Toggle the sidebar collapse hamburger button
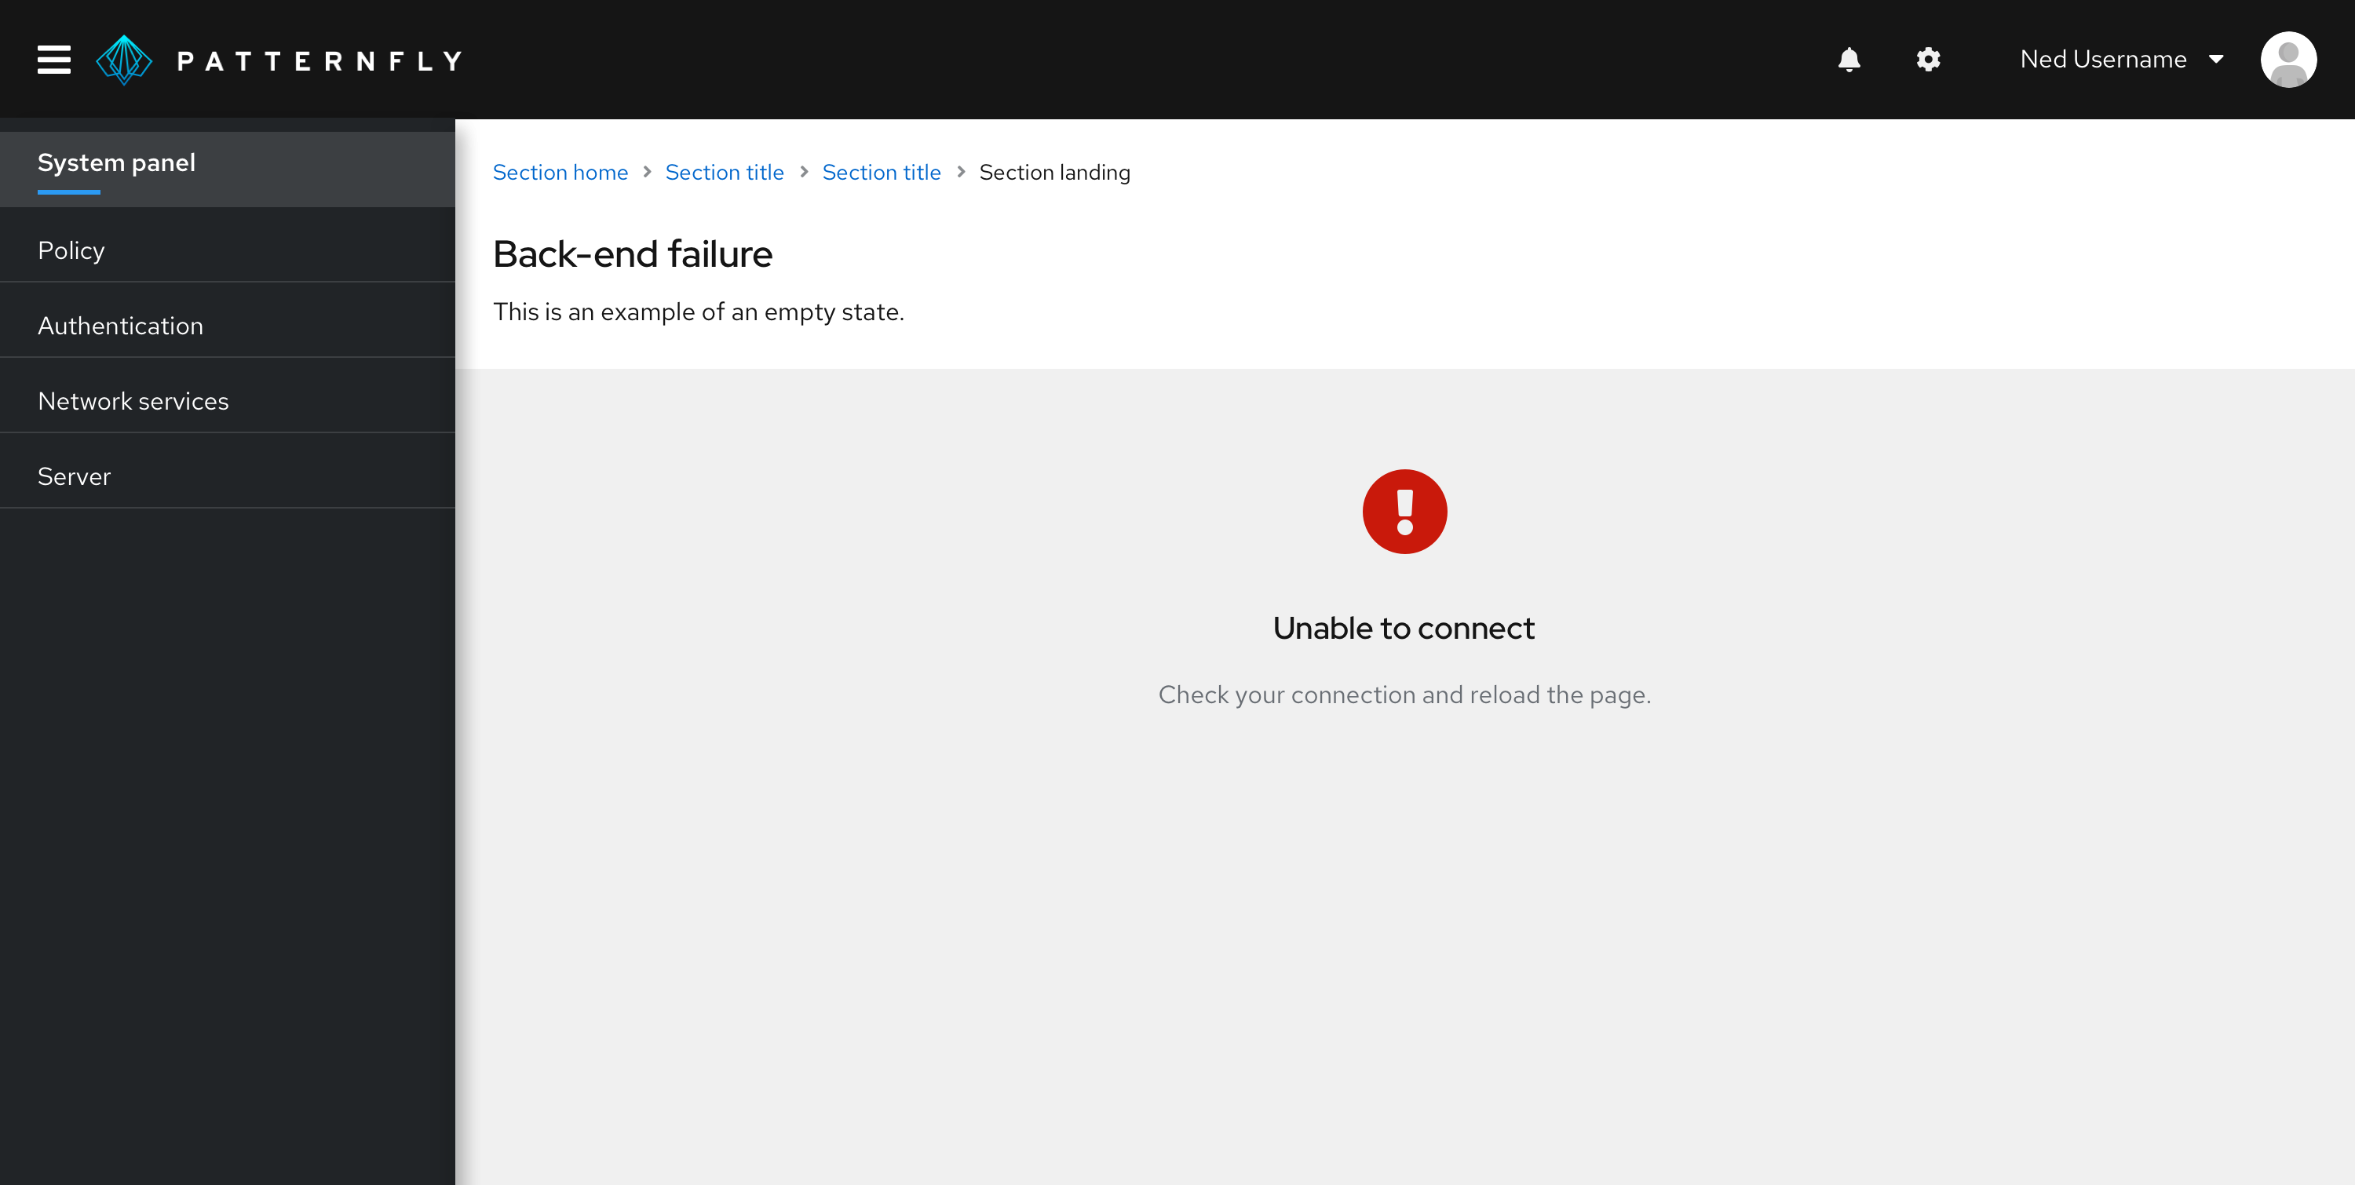The width and height of the screenshot is (2355, 1185). 53,59
